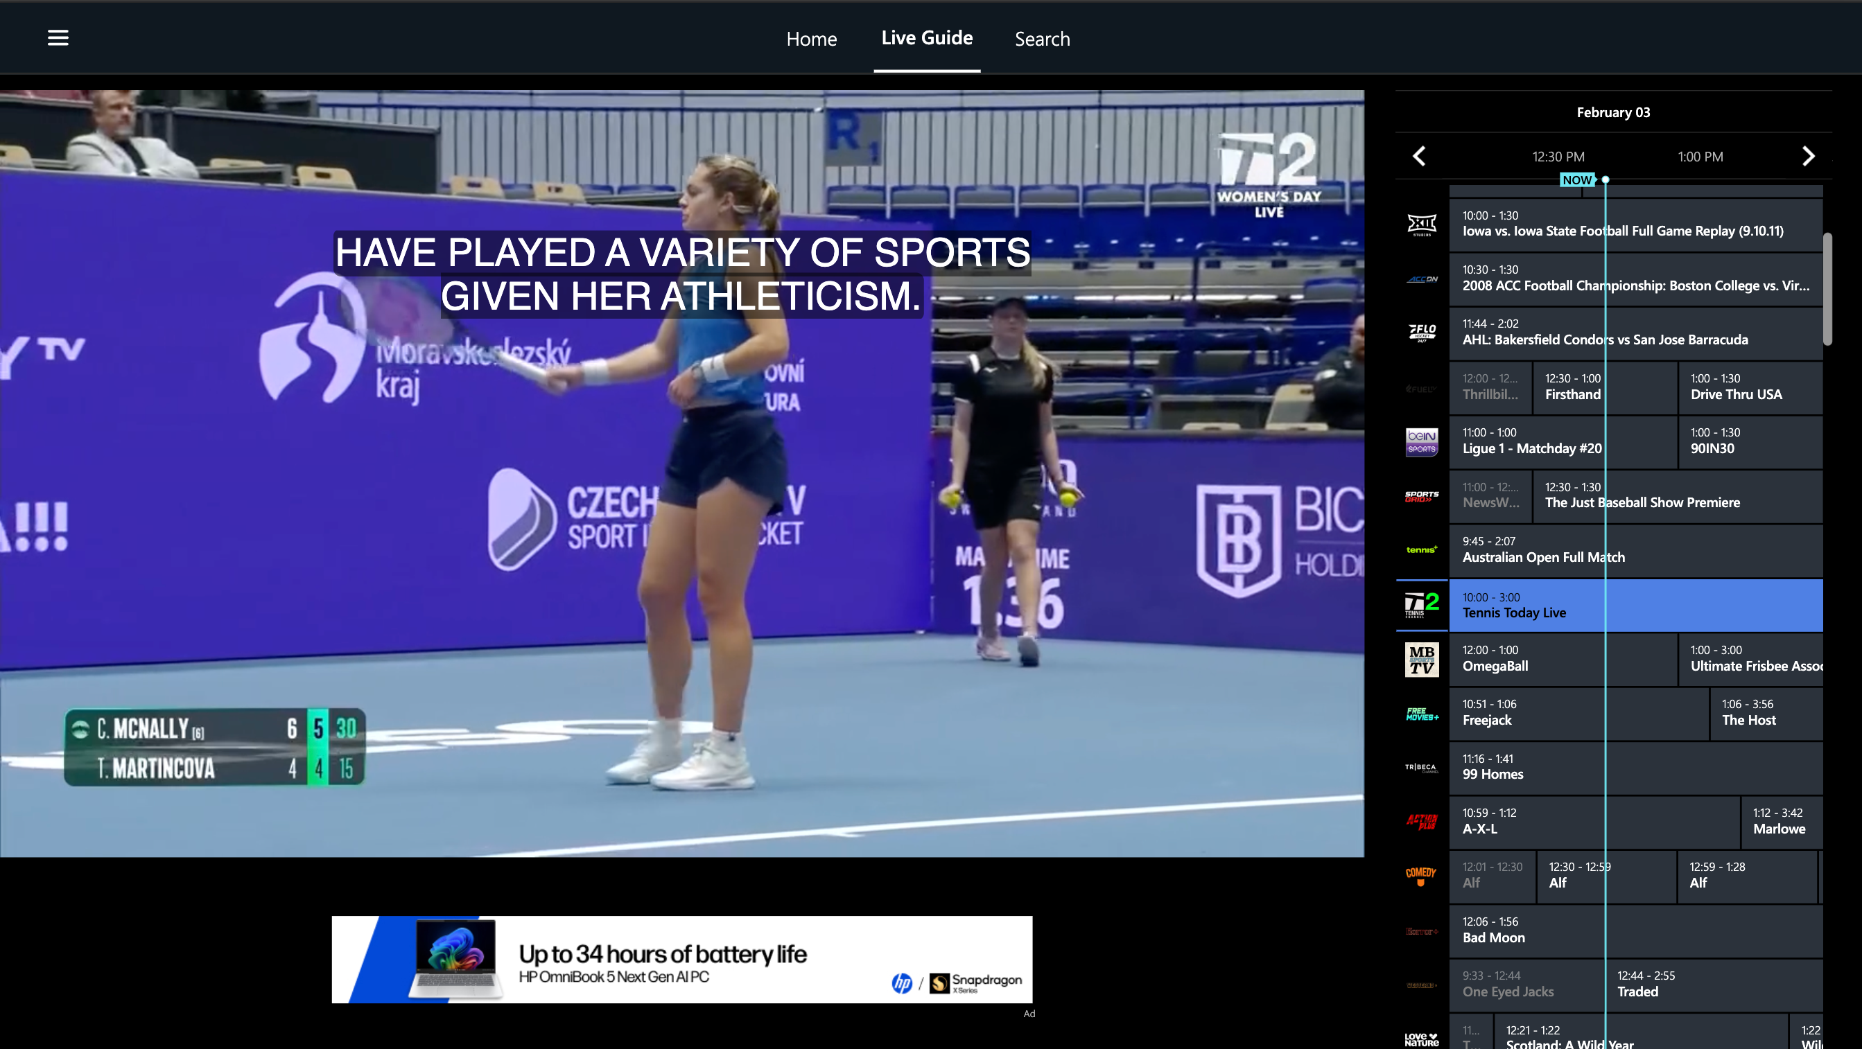Click the SportsGrid channel logo
This screenshot has height=1049, width=1862.
(1421, 496)
